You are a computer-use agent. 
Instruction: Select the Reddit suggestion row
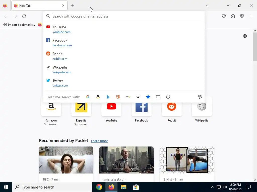coord(124,56)
